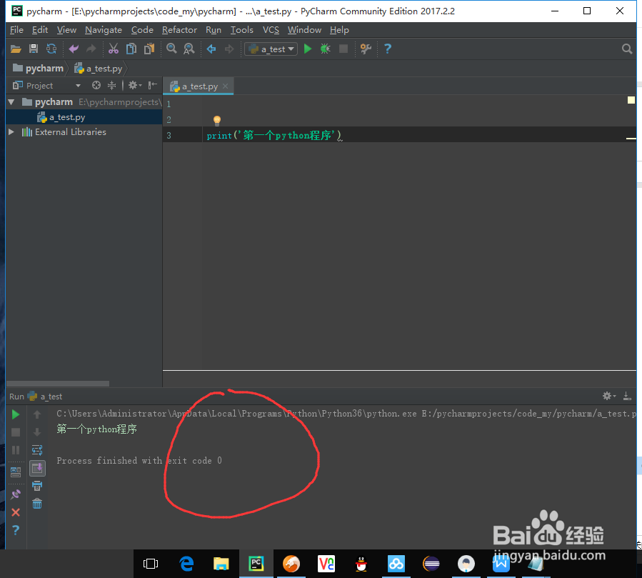The image size is (642, 578).
Task: Navigate Back using the blue left arrow
Action: tap(211, 49)
